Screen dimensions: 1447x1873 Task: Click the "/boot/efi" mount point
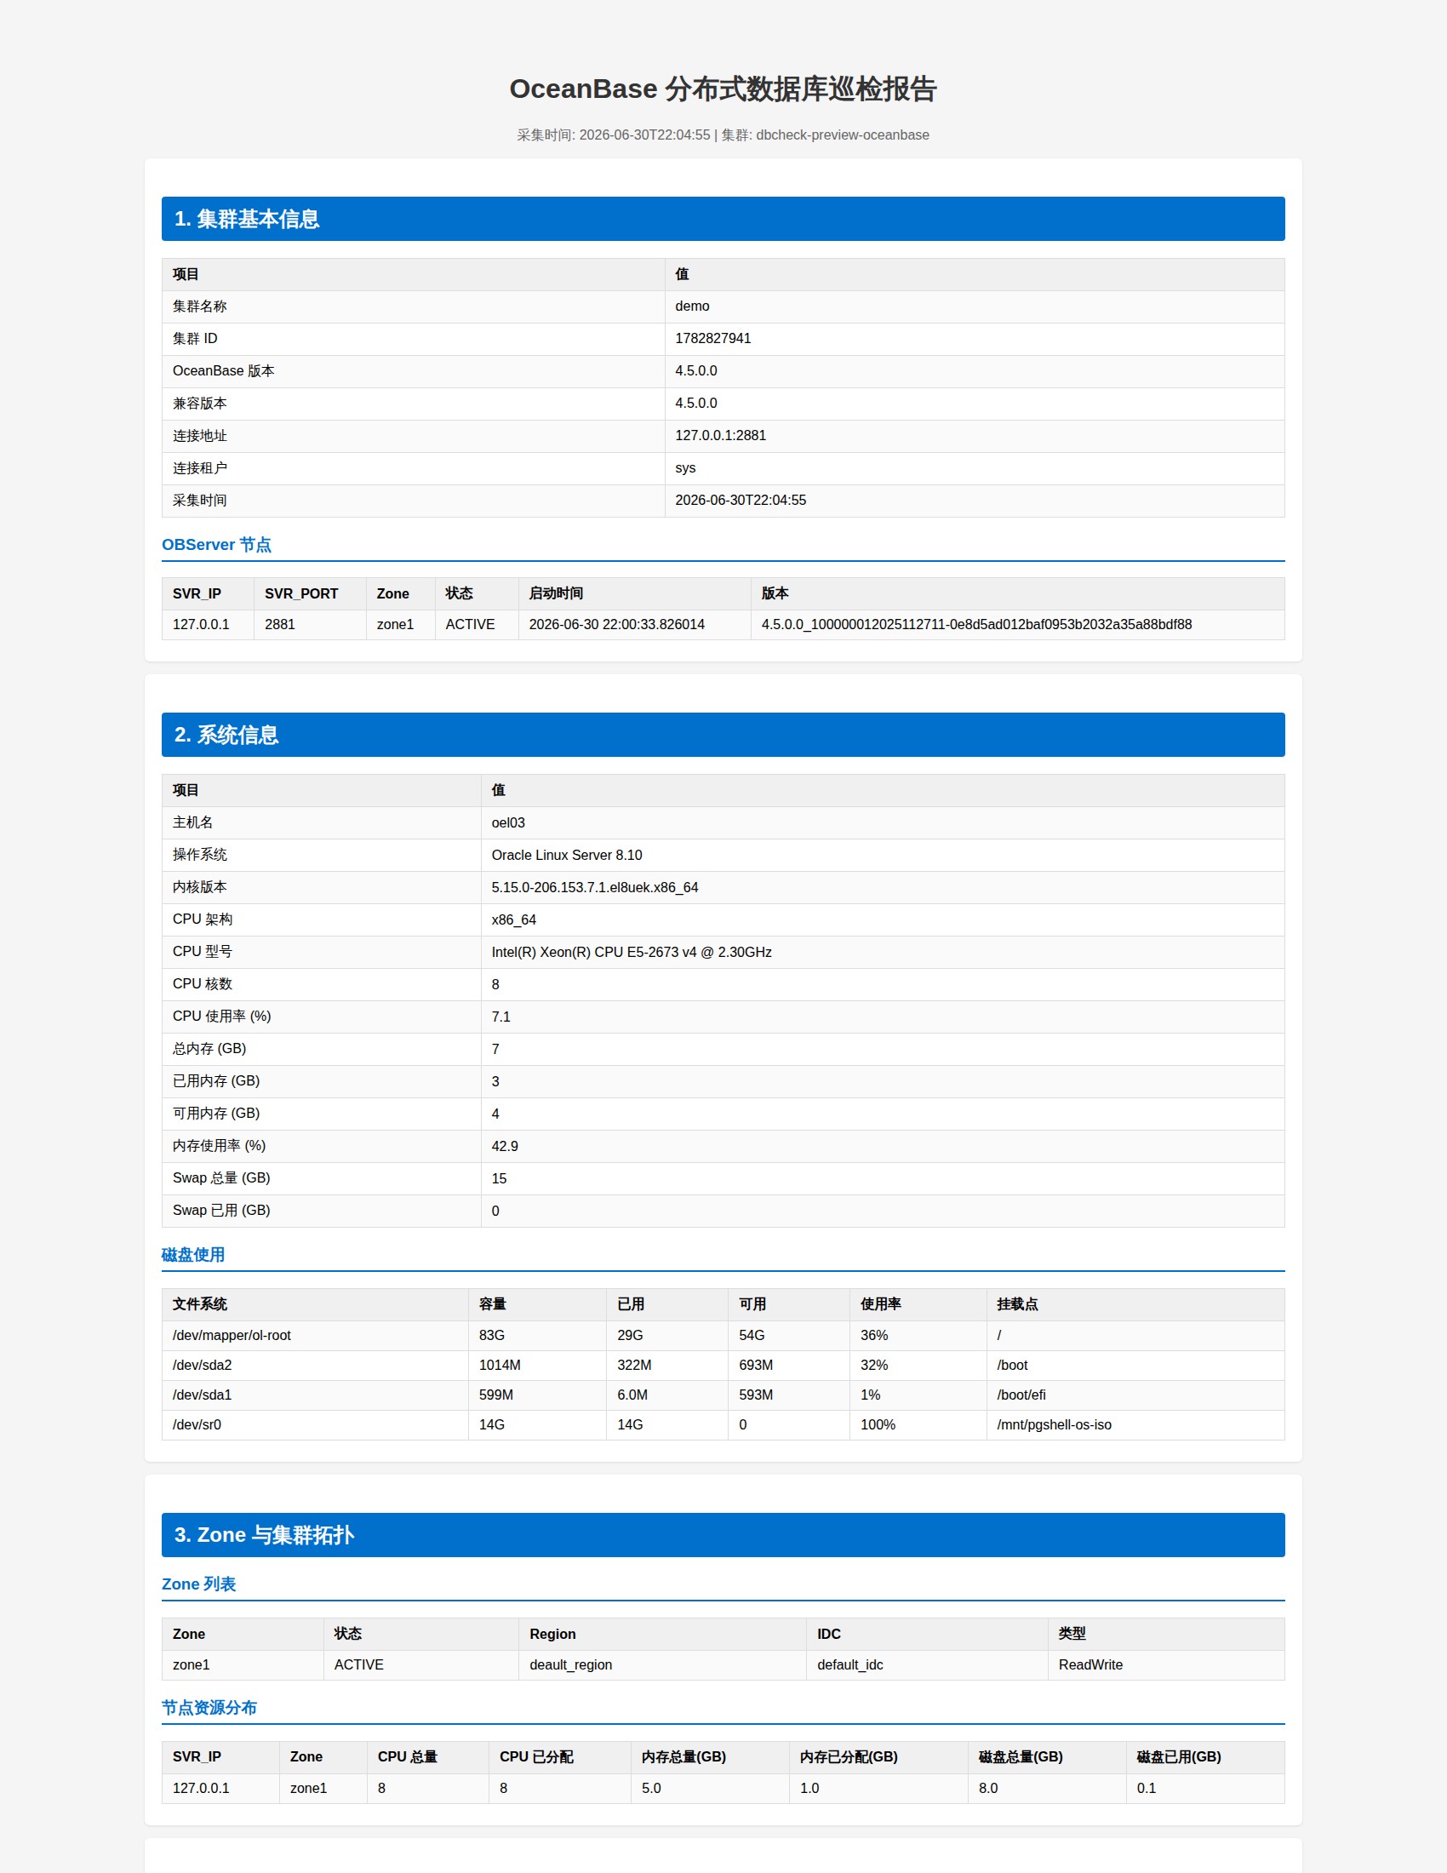coord(1021,1395)
